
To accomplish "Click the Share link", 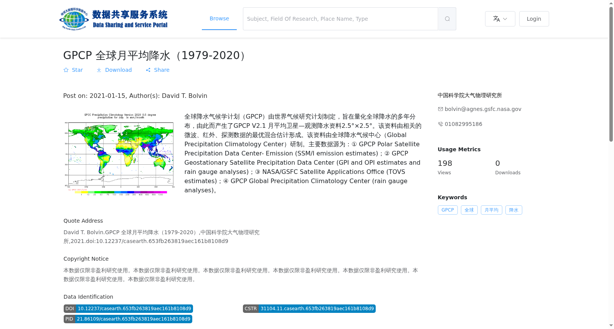I will pos(157,70).
